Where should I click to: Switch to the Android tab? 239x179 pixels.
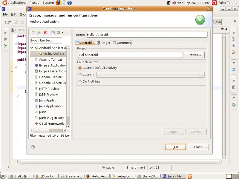84,43
